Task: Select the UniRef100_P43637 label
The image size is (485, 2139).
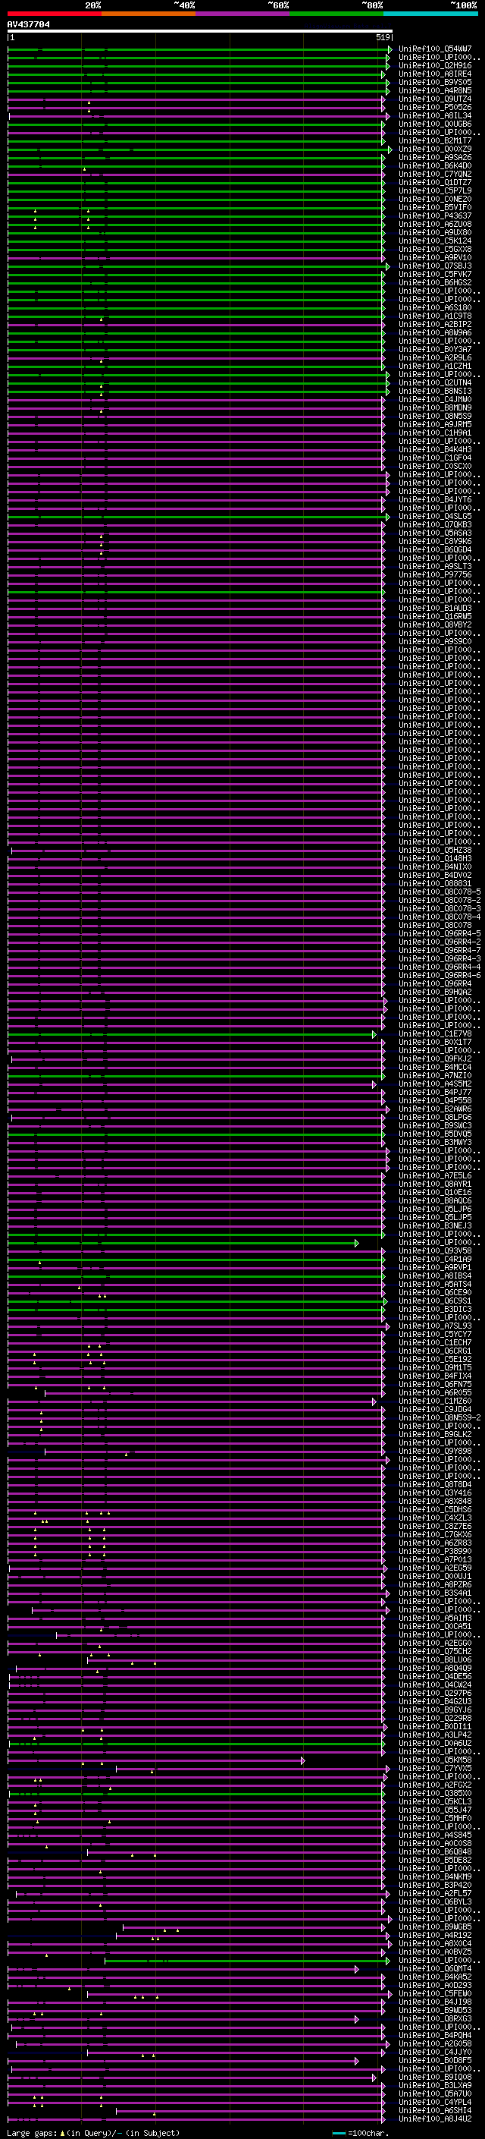Action: click(x=434, y=216)
